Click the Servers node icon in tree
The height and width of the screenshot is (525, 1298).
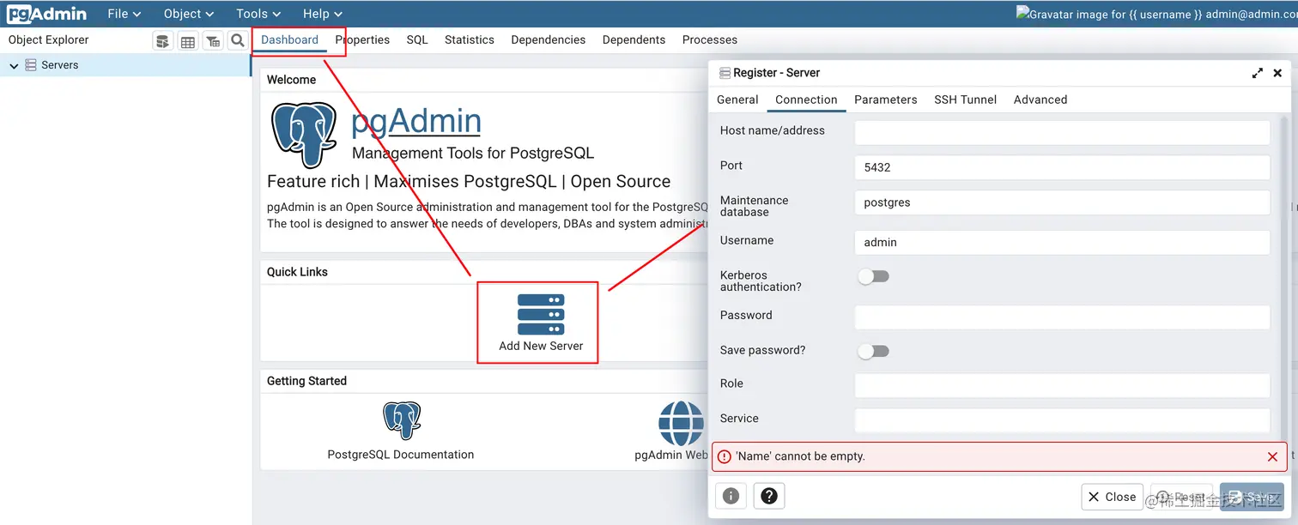coord(31,65)
